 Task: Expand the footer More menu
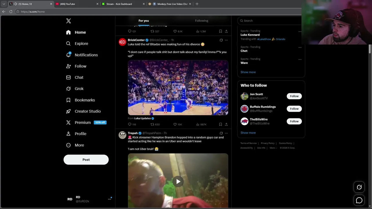273,148
